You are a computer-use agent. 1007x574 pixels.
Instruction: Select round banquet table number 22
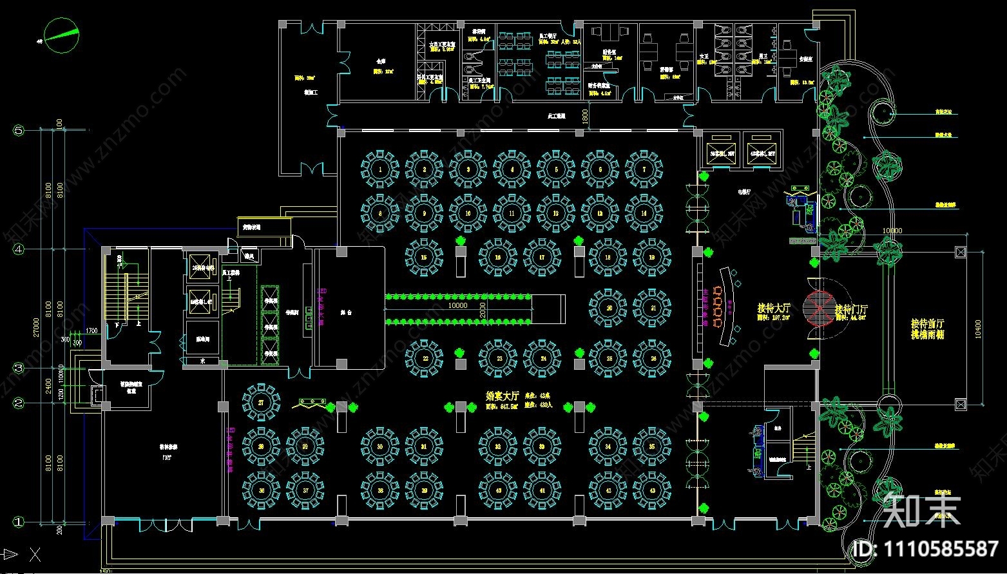(424, 358)
